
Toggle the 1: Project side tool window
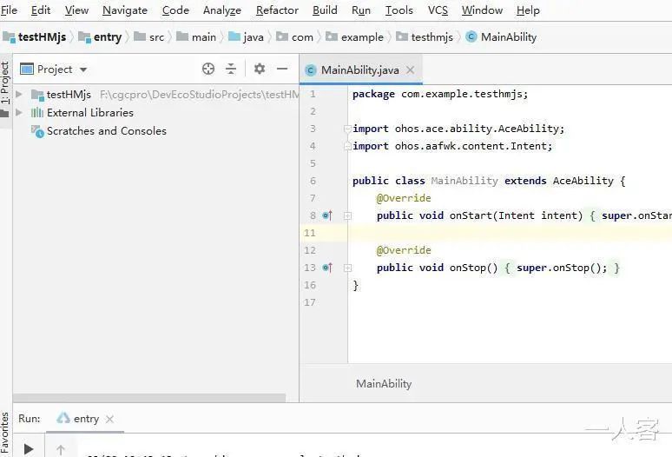pos(4,83)
